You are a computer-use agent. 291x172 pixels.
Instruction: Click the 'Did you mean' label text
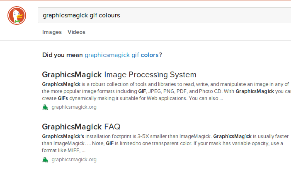click(x=62, y=55)
